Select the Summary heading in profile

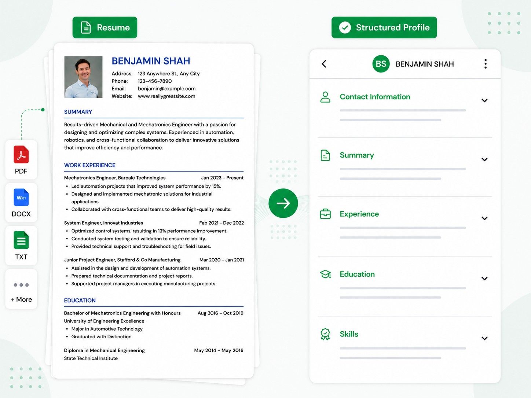pyautogui.click(x=357, y=155)
